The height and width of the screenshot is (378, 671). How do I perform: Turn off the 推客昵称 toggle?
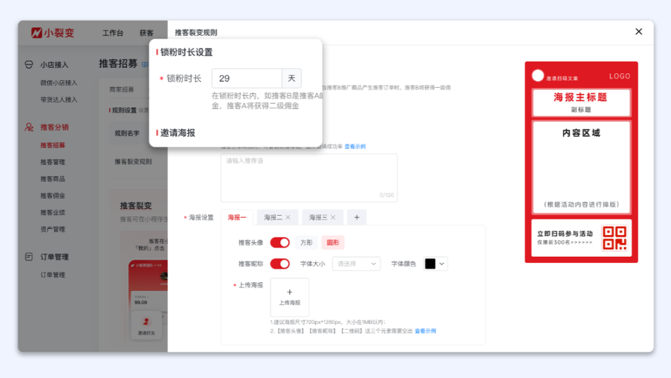click(x=279, y=263)
